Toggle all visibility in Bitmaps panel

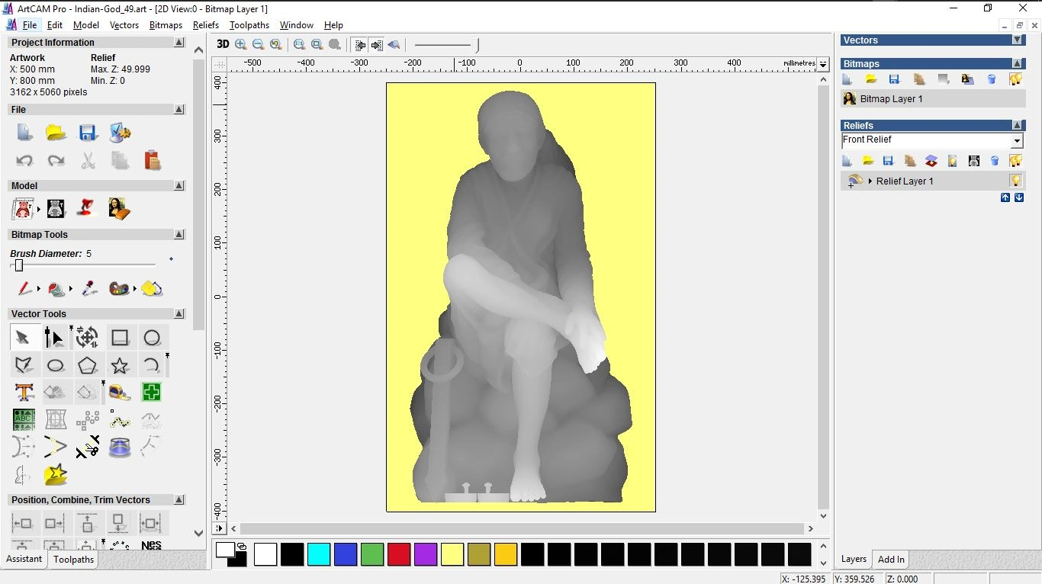1015,79
